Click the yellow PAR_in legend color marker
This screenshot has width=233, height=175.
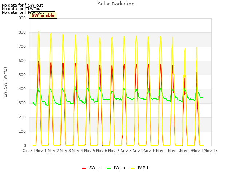tap(133, 168)
